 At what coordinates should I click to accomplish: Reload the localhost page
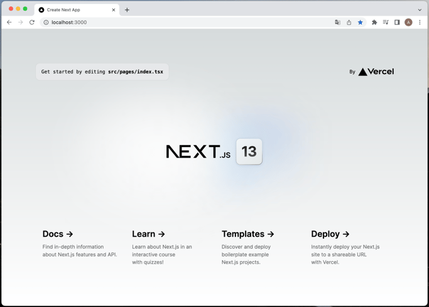32,23
